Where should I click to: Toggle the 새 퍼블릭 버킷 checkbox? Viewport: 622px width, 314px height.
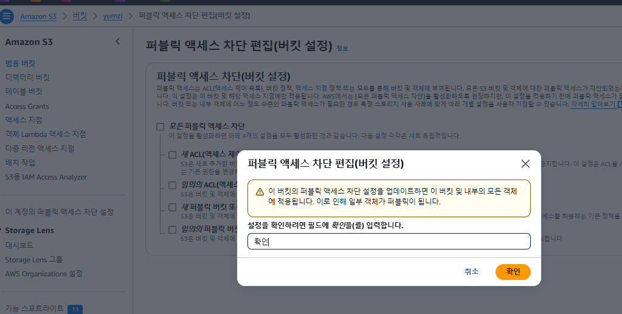173,208
